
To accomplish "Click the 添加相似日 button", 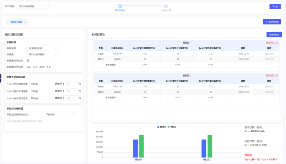I will (x=274, y=35).
